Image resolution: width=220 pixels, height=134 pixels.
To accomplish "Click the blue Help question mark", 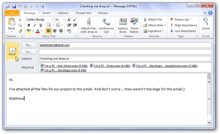I will (x=210, y=13).
